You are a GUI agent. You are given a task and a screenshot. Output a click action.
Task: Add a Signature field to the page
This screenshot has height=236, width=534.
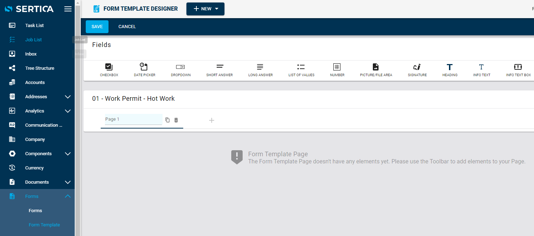(417, 70)
